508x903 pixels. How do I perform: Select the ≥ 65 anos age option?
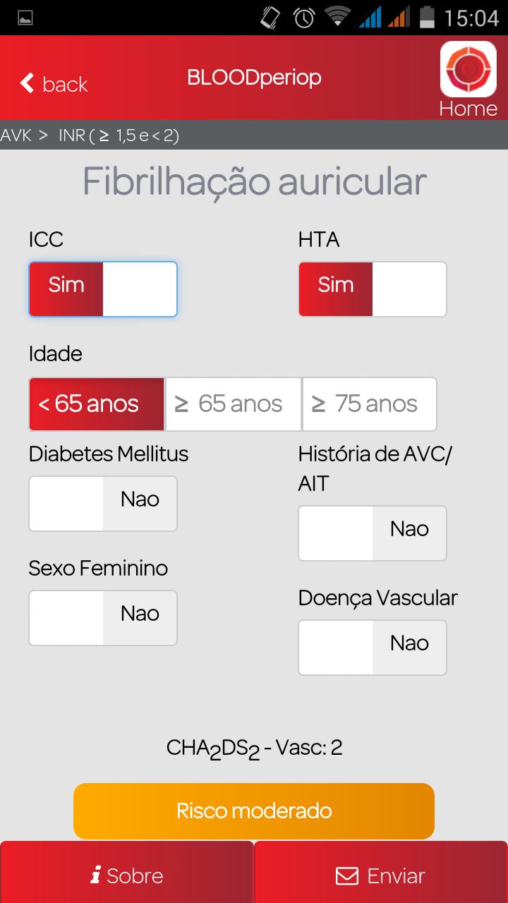(234, 404)
